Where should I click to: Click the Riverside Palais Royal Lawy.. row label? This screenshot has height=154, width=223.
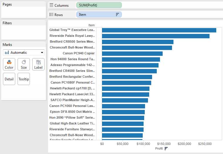point(72,36)
